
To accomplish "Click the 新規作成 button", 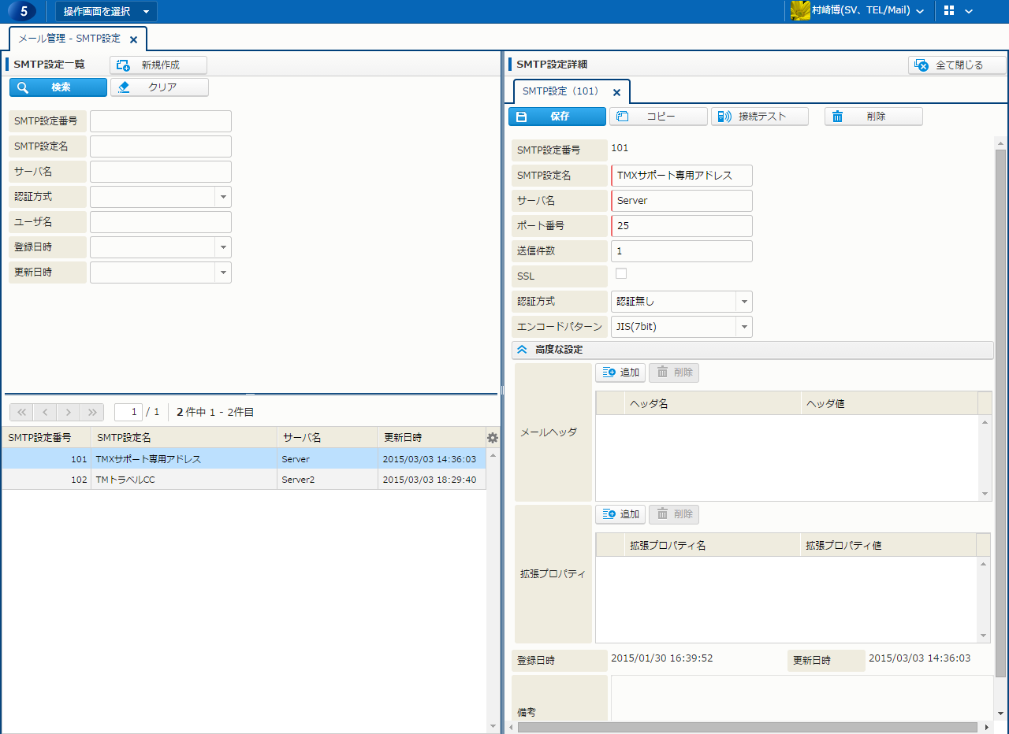I will 158,65.
